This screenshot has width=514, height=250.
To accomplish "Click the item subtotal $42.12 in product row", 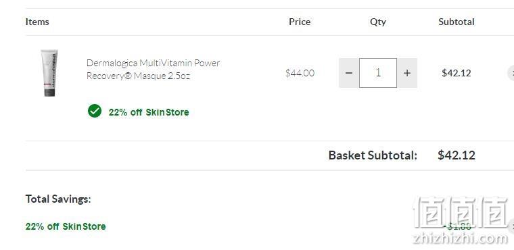I will coord(457,73).
